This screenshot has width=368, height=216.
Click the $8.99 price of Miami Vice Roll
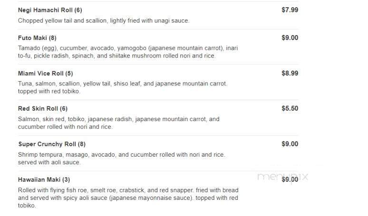(x=290, y=73)
